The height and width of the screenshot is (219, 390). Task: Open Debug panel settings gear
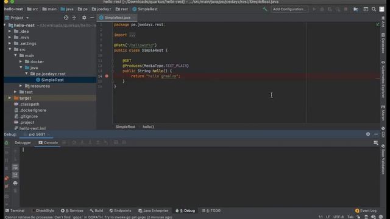368,134
